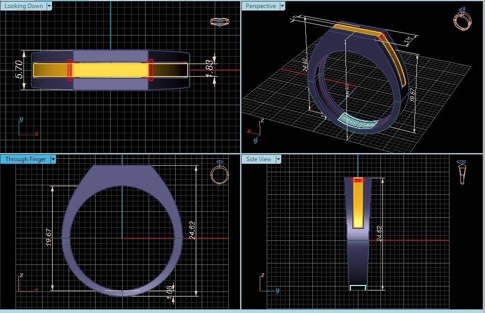Open the Perspective viewport dropdown arrow
485x313 pixels.
tap(282, 6)
